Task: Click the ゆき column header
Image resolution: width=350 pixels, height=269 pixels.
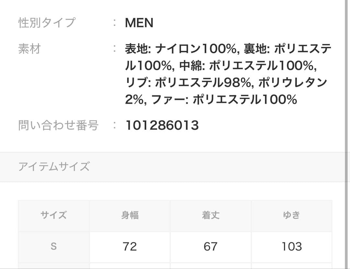Action: [x=292, y=215]
